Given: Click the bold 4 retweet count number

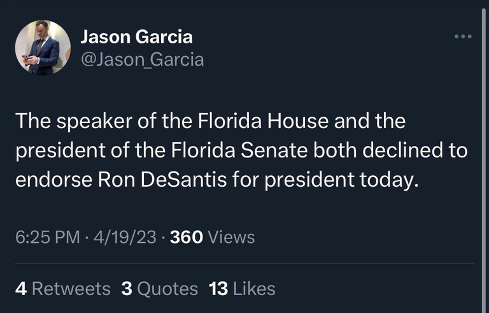Looking at the screenshot, I should tap(20, 289).
